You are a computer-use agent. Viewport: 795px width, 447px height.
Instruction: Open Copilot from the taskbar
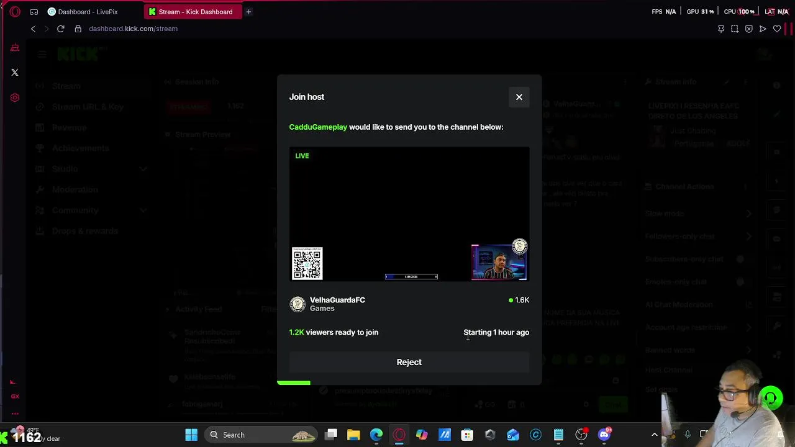(422, 435)
